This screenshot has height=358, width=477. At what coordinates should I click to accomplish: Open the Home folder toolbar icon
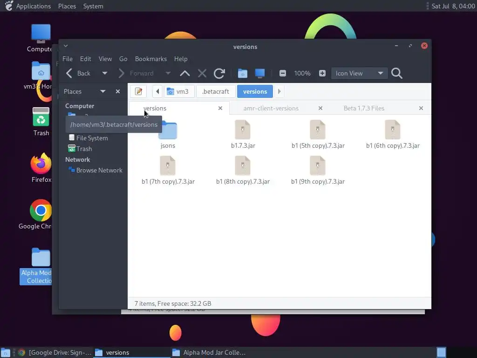[242, 73]
